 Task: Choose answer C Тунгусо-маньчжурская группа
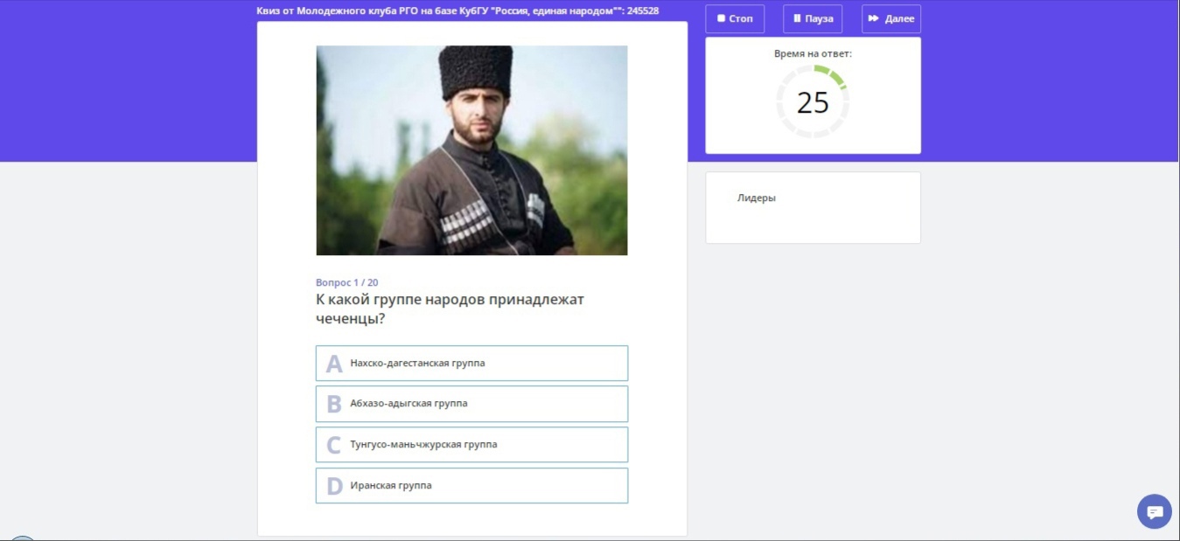click(x=471, y=445)
